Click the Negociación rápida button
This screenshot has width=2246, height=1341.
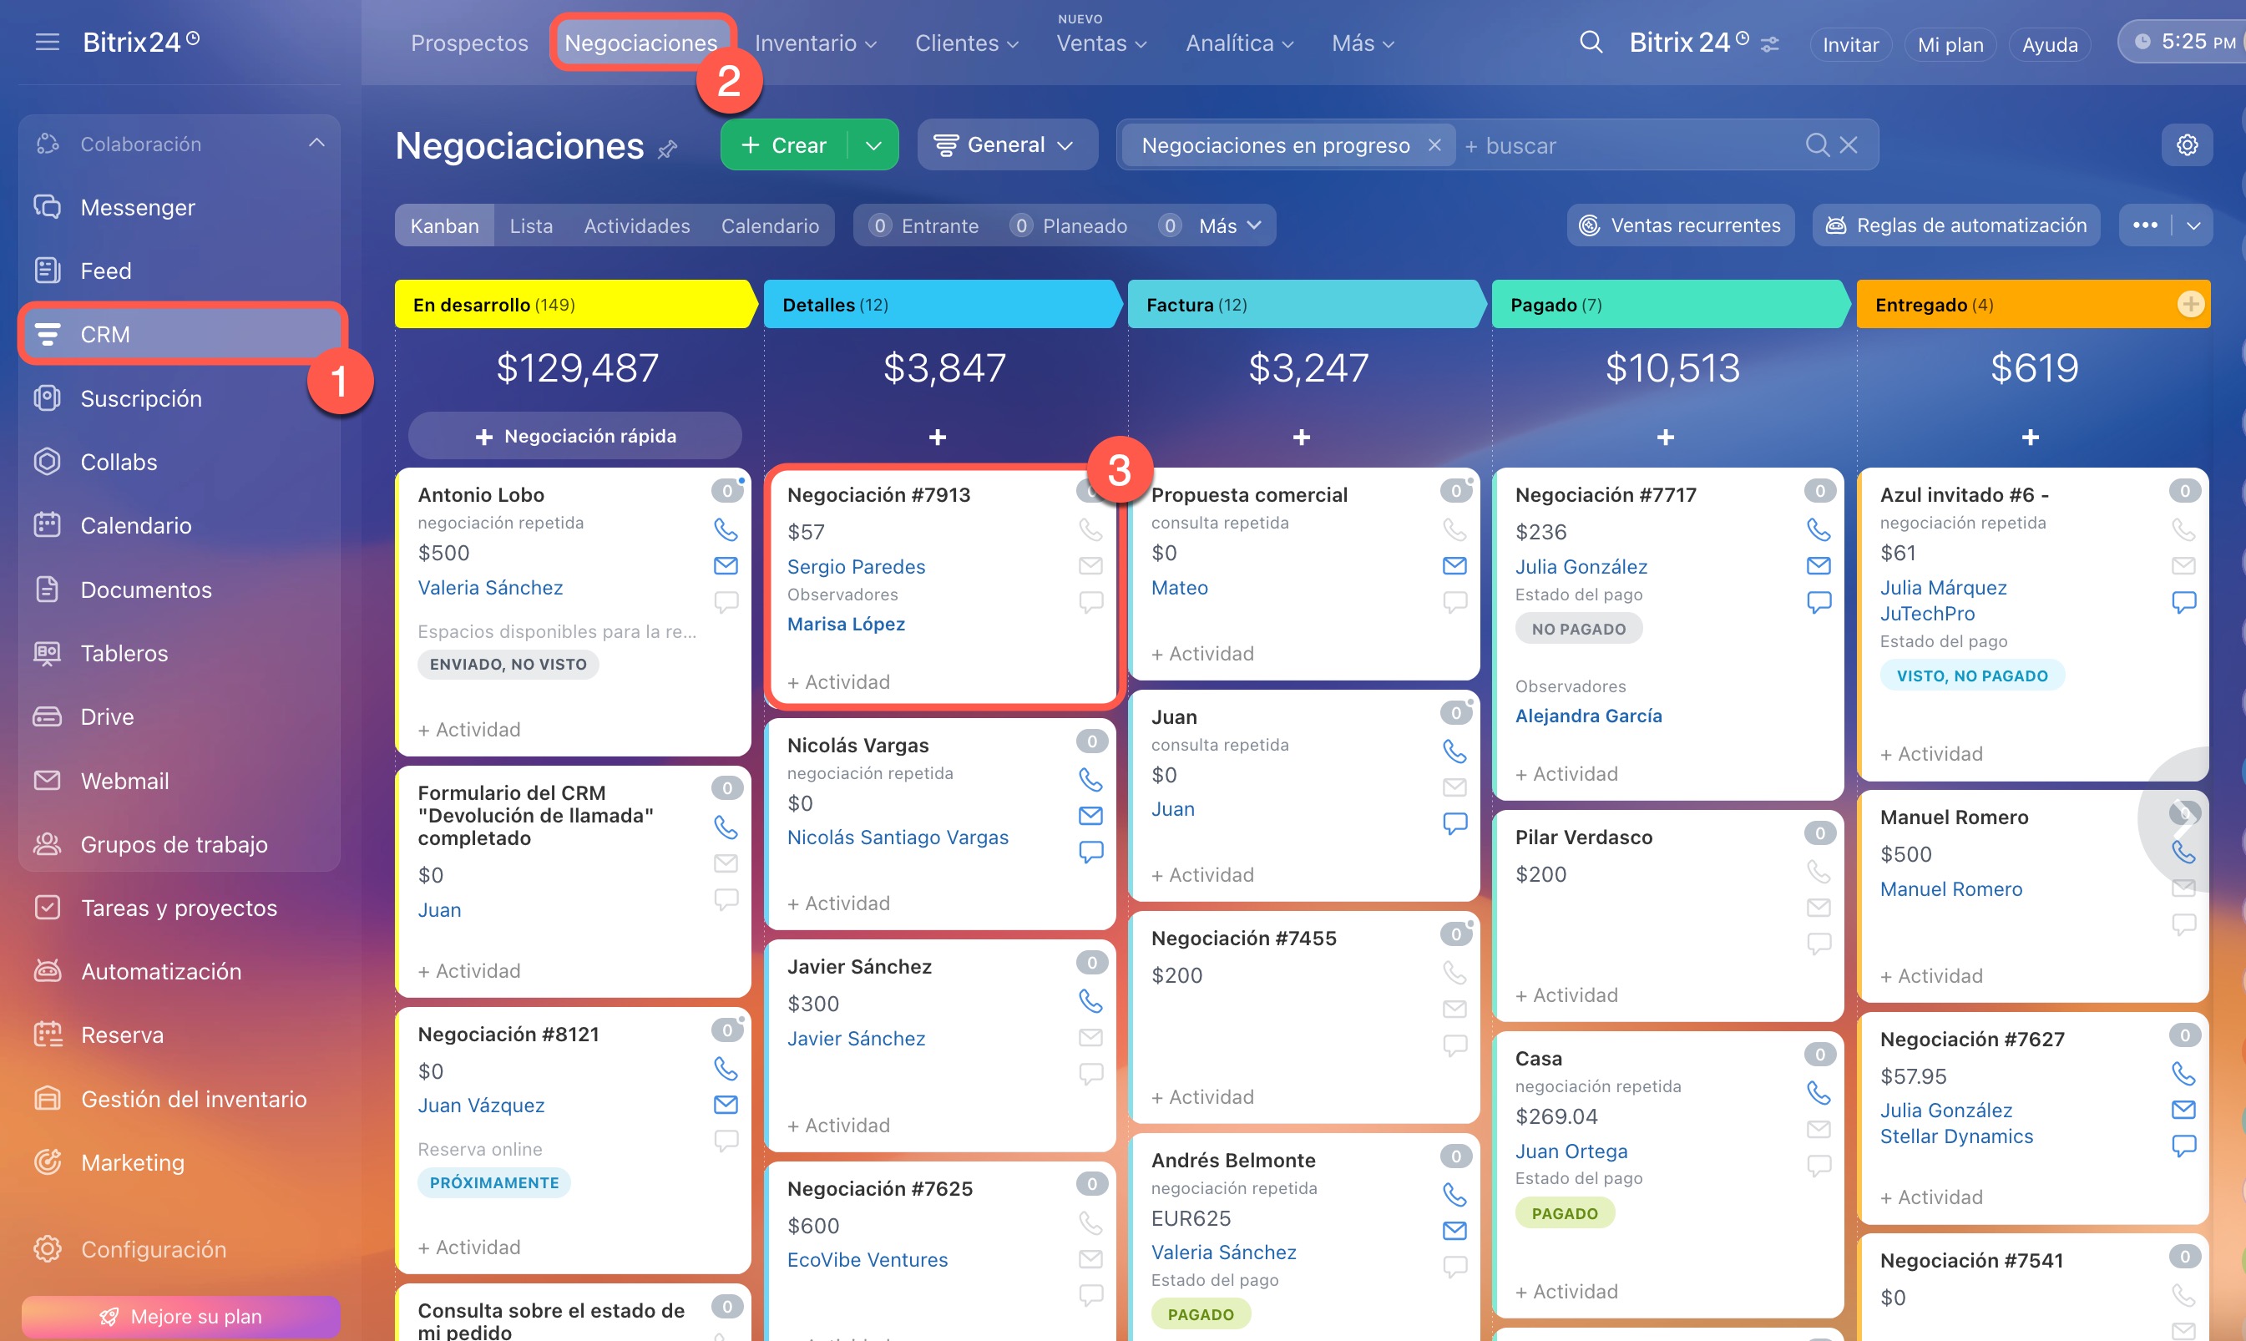click(x=575, y=436)
